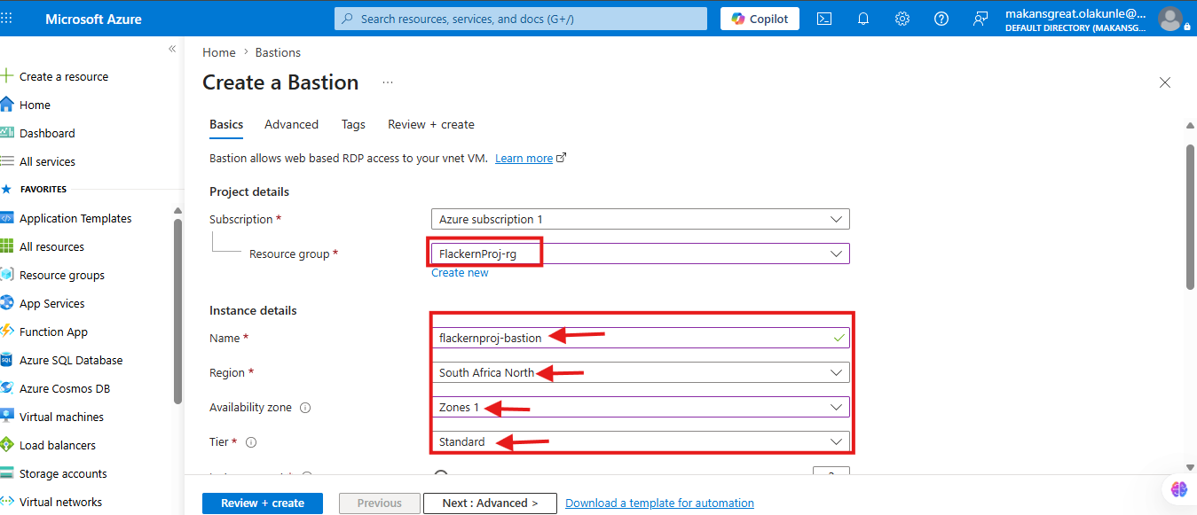Image resolution: width=1197 pixels, height=515 pixels.
Task: Expand the Subscription dropdown
Action: [x=640, y=219]
